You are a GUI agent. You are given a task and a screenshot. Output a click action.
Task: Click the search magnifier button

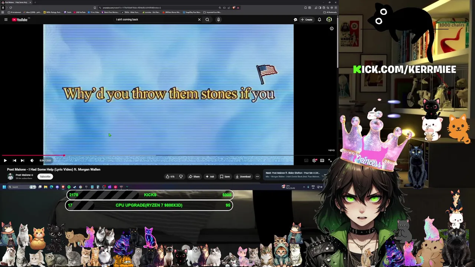(x=207, y=20)
